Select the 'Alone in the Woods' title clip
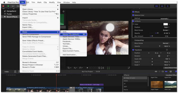The height and width of the screenshot is (93, 178). (x=92, y=85)
